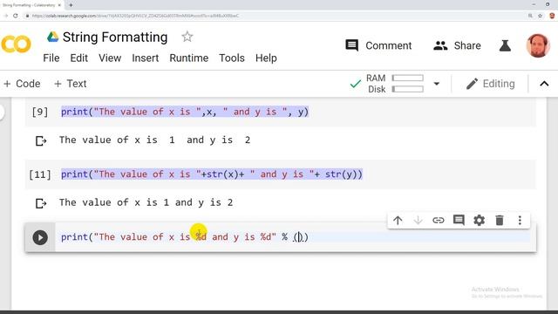Open the File menu

[x=51, y=58]
